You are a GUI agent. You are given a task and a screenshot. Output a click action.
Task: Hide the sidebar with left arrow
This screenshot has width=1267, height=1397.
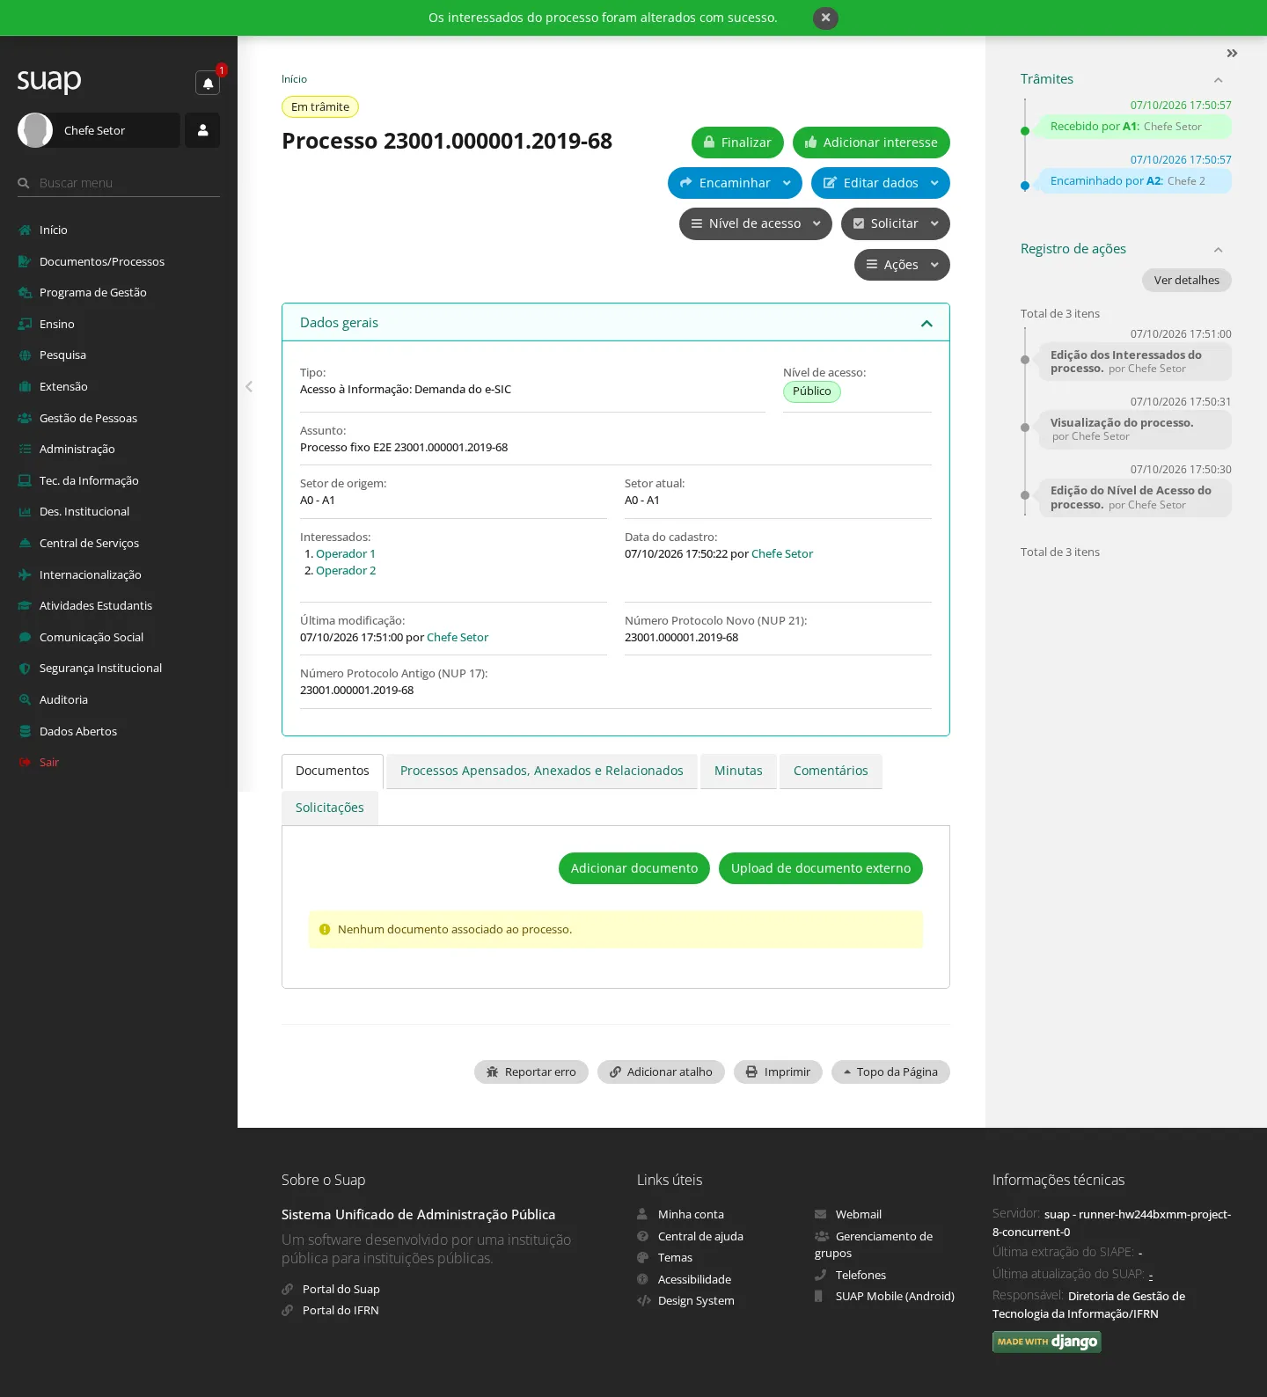click(249, 386)
